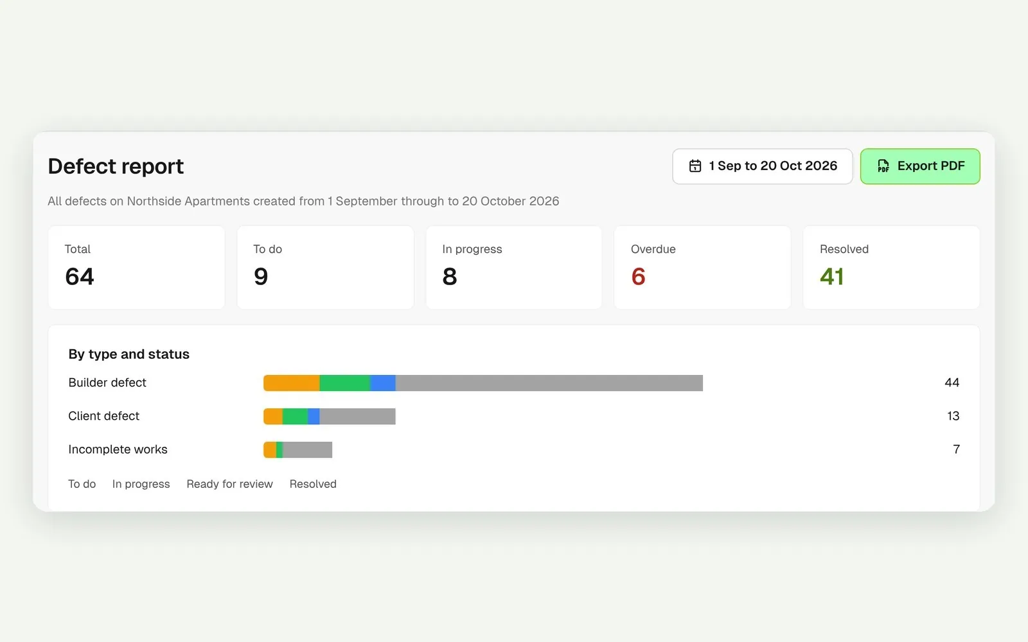Click the Northside Apartments description text
The width and height of the screenshot is (1028, 642).
coord(303,201)
